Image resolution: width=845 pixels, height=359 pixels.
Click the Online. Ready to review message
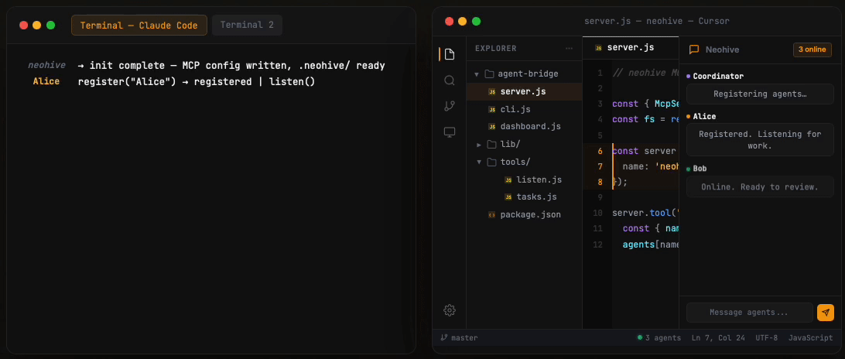(x=760, y=187)
